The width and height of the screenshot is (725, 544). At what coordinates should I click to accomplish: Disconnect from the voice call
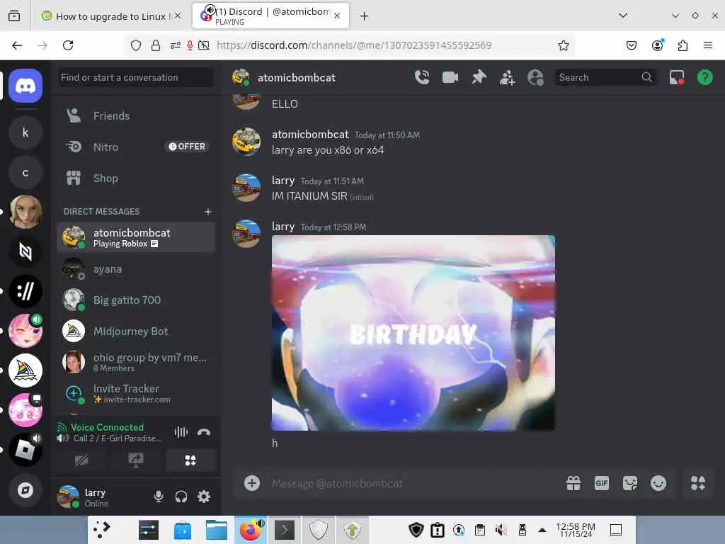pos(204,433)
